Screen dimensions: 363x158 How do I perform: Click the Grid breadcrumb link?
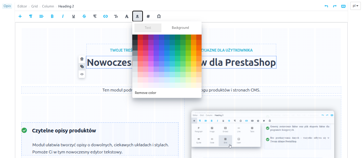click(x=34, y=6)
